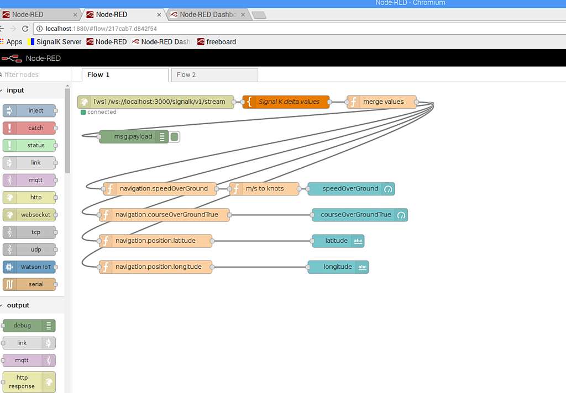Select the longitude text node
The image size is (566, 393).
338,267
